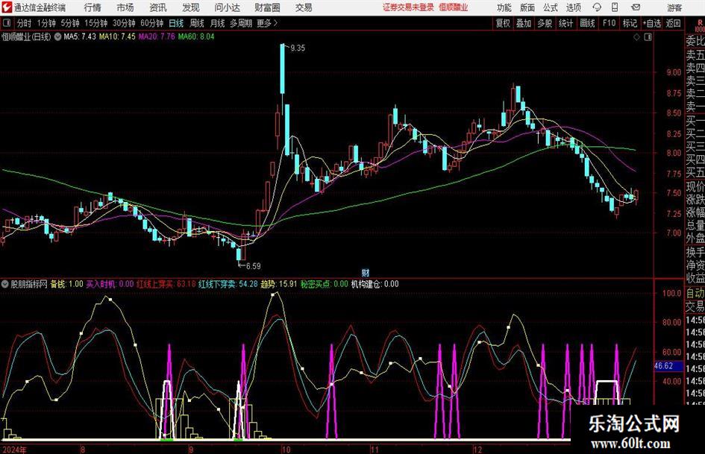Switch to 60分钟 chart period

(152, 23)
